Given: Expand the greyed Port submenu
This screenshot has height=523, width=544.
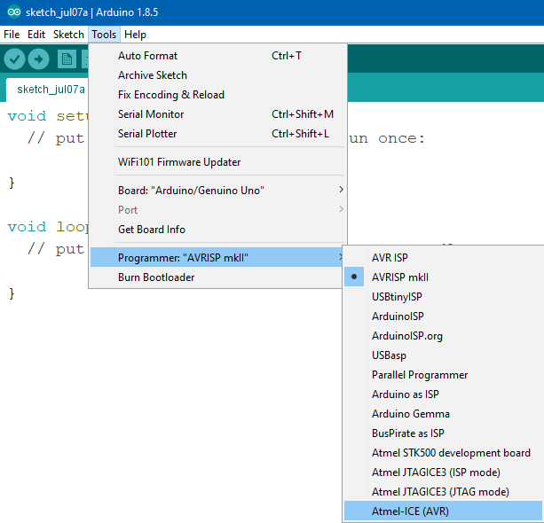Looking at the screenshot, I should click(218, 210).
